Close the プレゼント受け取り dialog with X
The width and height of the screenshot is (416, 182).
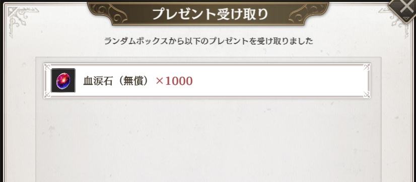[x=405, y=9]
